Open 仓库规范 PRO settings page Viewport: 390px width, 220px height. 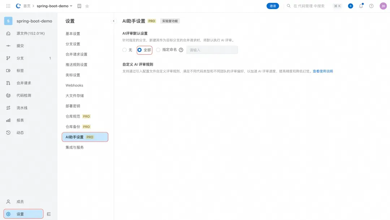pos(78,116)
